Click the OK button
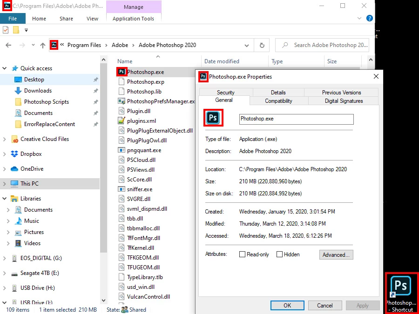 287,306
